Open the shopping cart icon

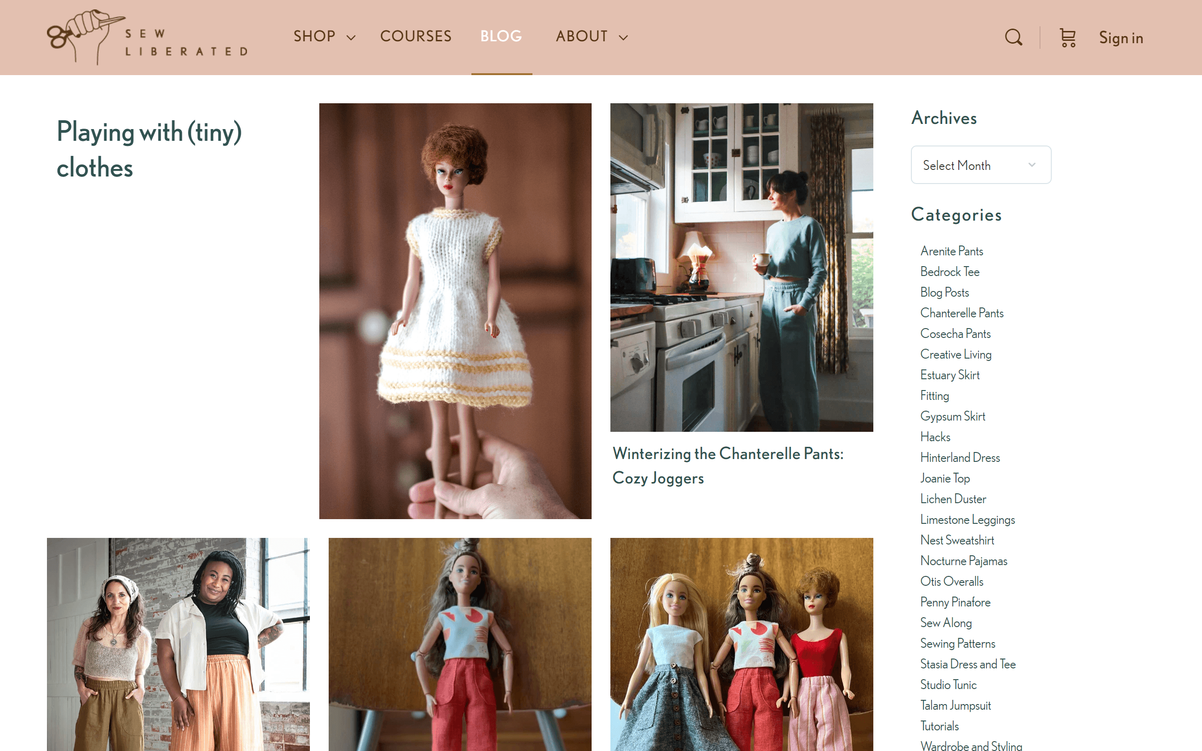click(1067, 38)
